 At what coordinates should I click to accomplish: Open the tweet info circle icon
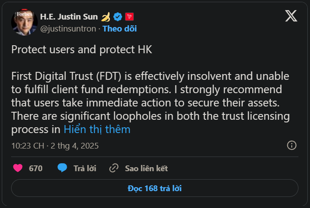[292, 145]
